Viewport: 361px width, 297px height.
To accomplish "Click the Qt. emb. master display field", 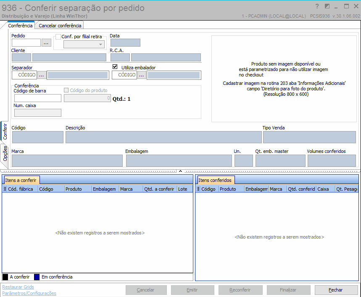I will tap(280, 160).
